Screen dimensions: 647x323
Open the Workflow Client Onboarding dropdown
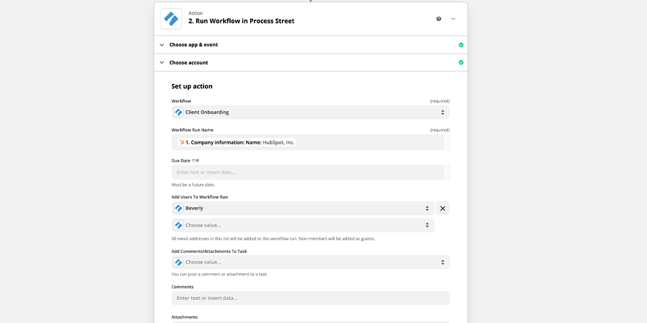tap(311, 112)
